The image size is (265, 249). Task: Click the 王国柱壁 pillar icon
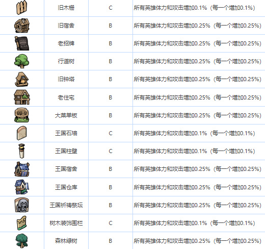[21, 151]
